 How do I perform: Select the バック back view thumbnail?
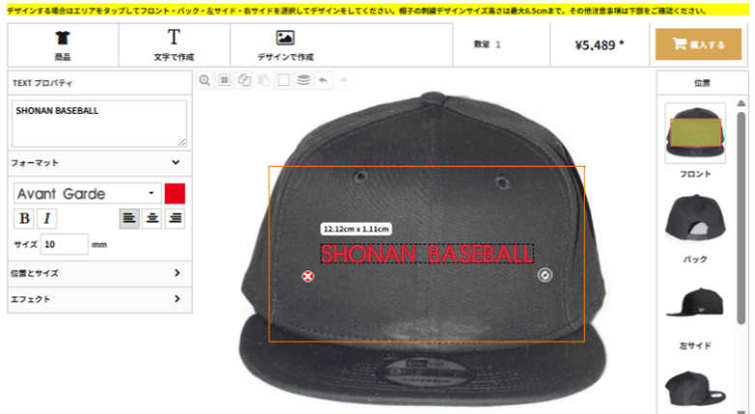(695, 217)
